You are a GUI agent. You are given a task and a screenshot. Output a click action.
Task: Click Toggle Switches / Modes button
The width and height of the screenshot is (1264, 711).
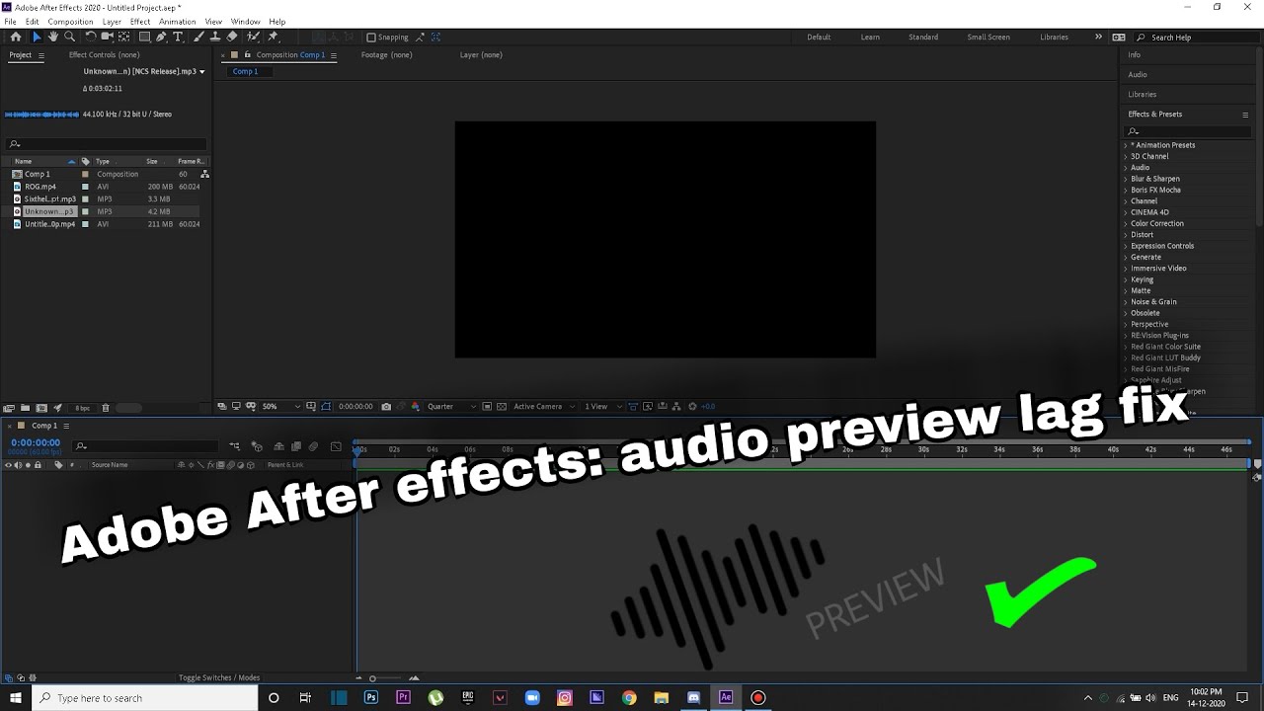(x=219, y=677)
